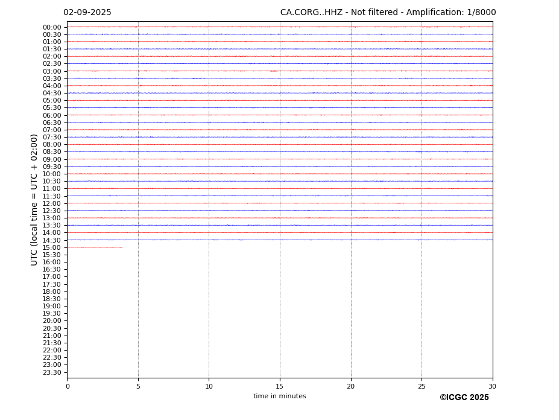Click the blue 14:30 seismic trace

pyautogui.click(x=280, y=240)
